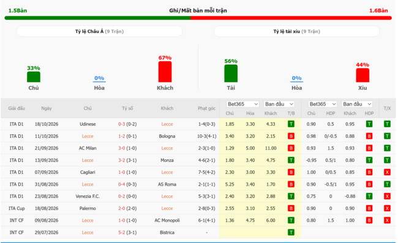The width and height of the screenshot is (398, 243).
Task: Click the green 33% Chủ bar
Action: pos(34,77)
